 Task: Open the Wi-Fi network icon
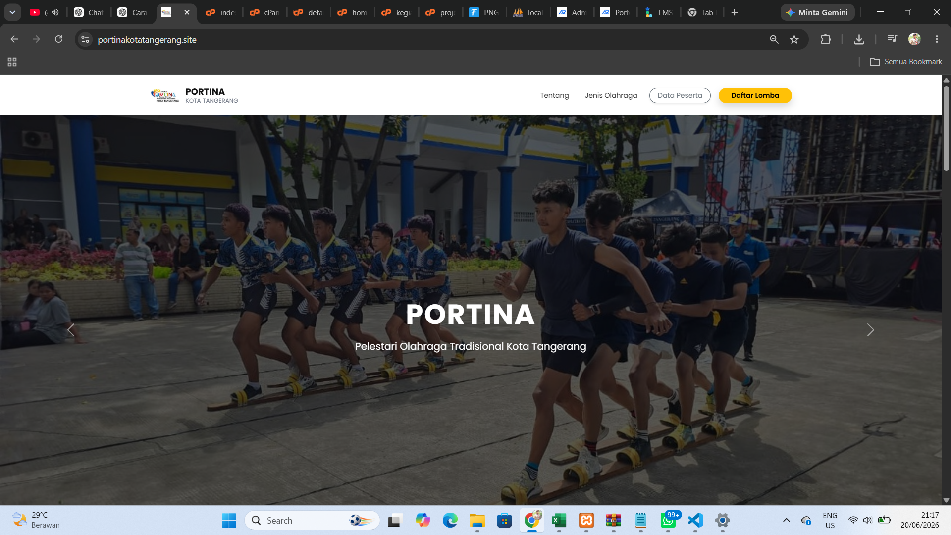point(853,520)
